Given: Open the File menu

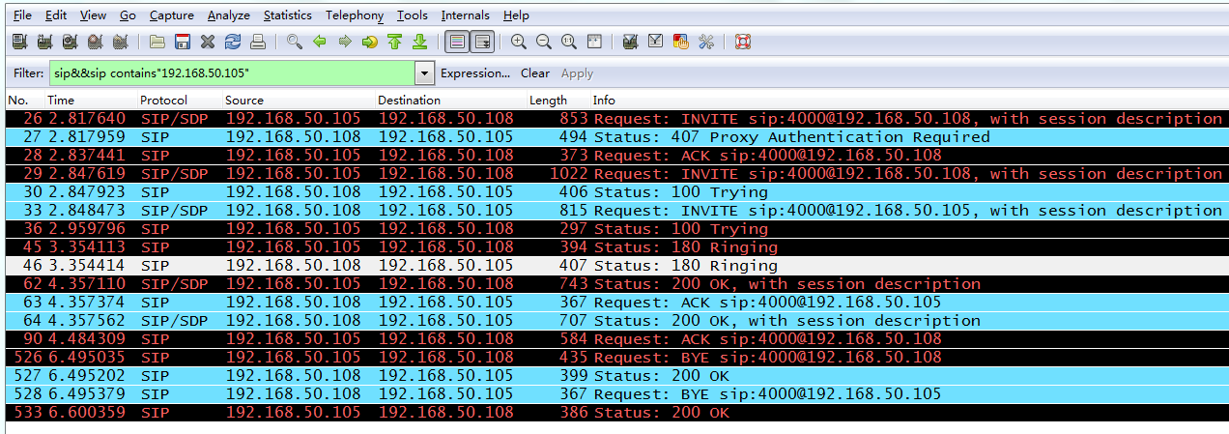Looking at the screenshot, I should click(x=22, y=15).
